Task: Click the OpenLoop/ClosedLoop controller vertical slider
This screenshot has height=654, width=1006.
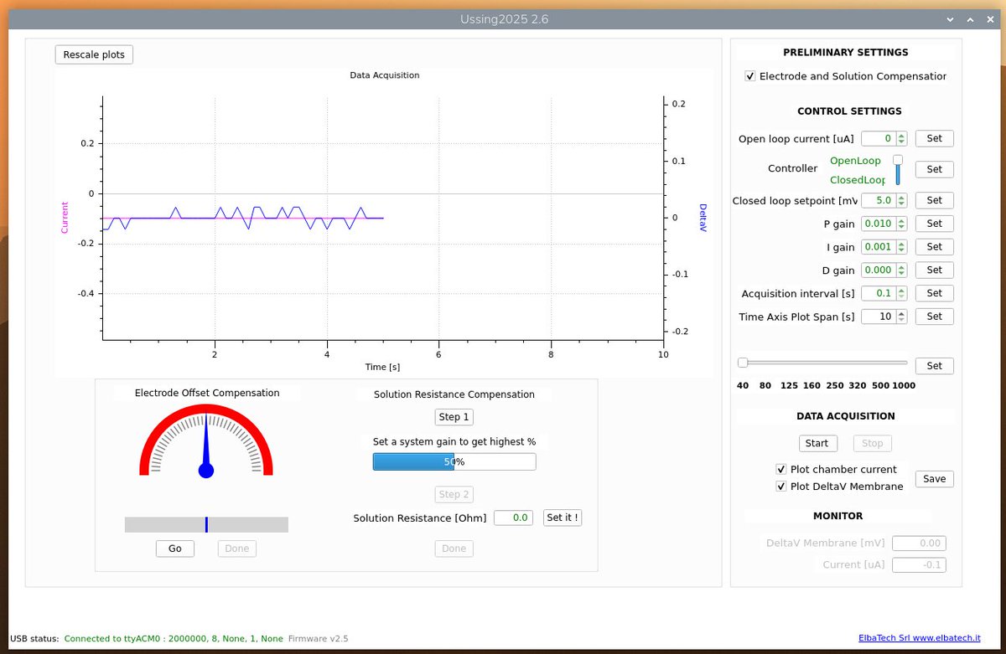Action: point(898,169)
